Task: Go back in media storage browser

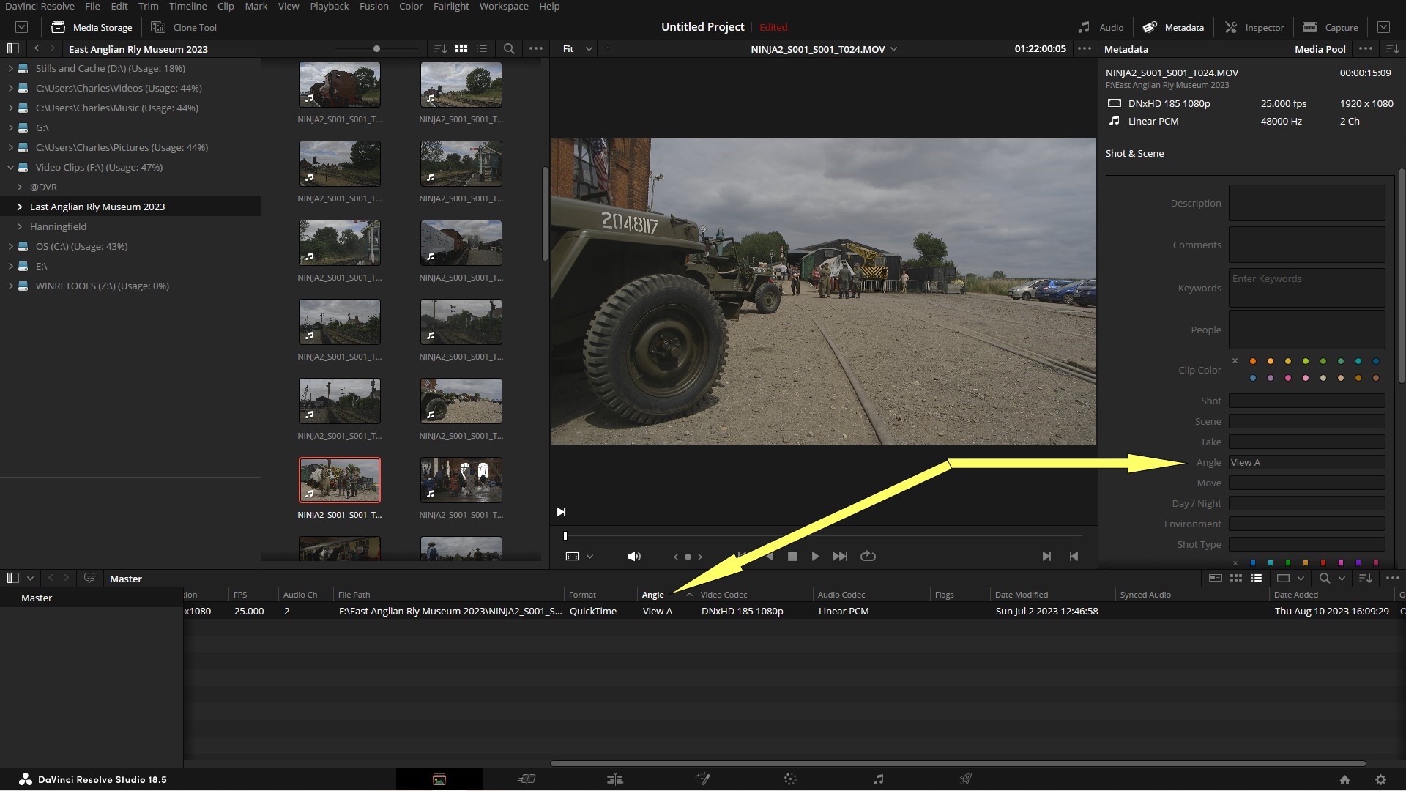Action: [37, 48]
